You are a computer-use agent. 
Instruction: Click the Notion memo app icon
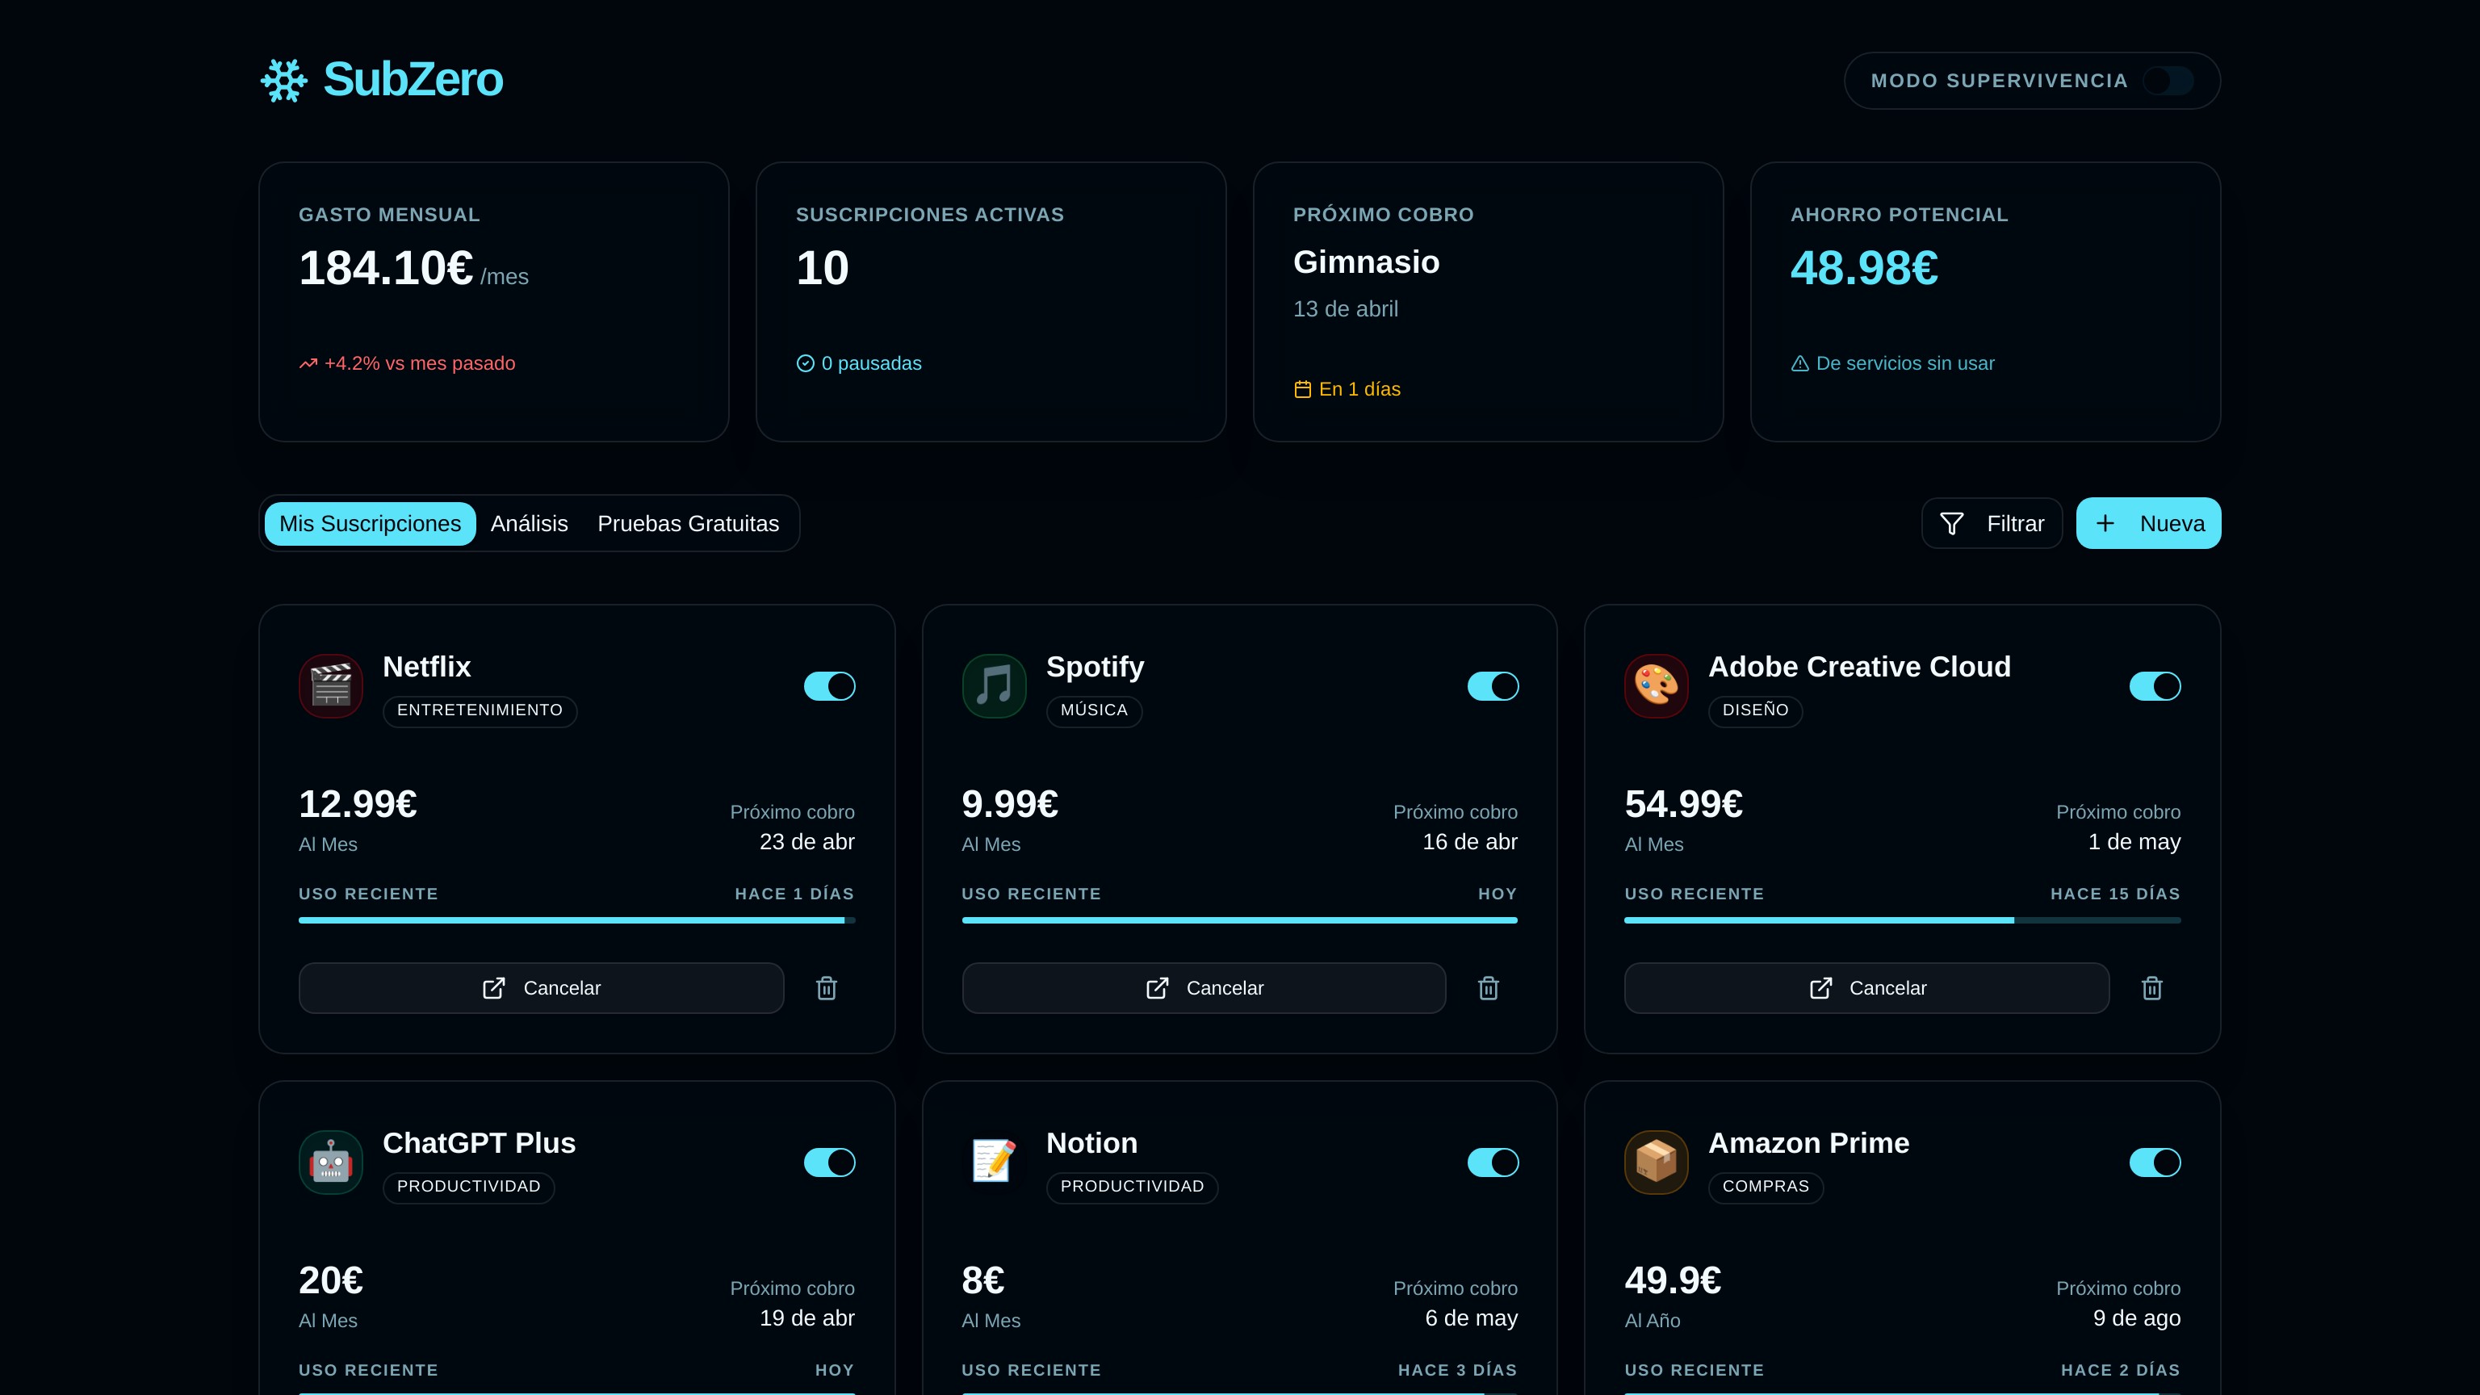point(994,1162)
